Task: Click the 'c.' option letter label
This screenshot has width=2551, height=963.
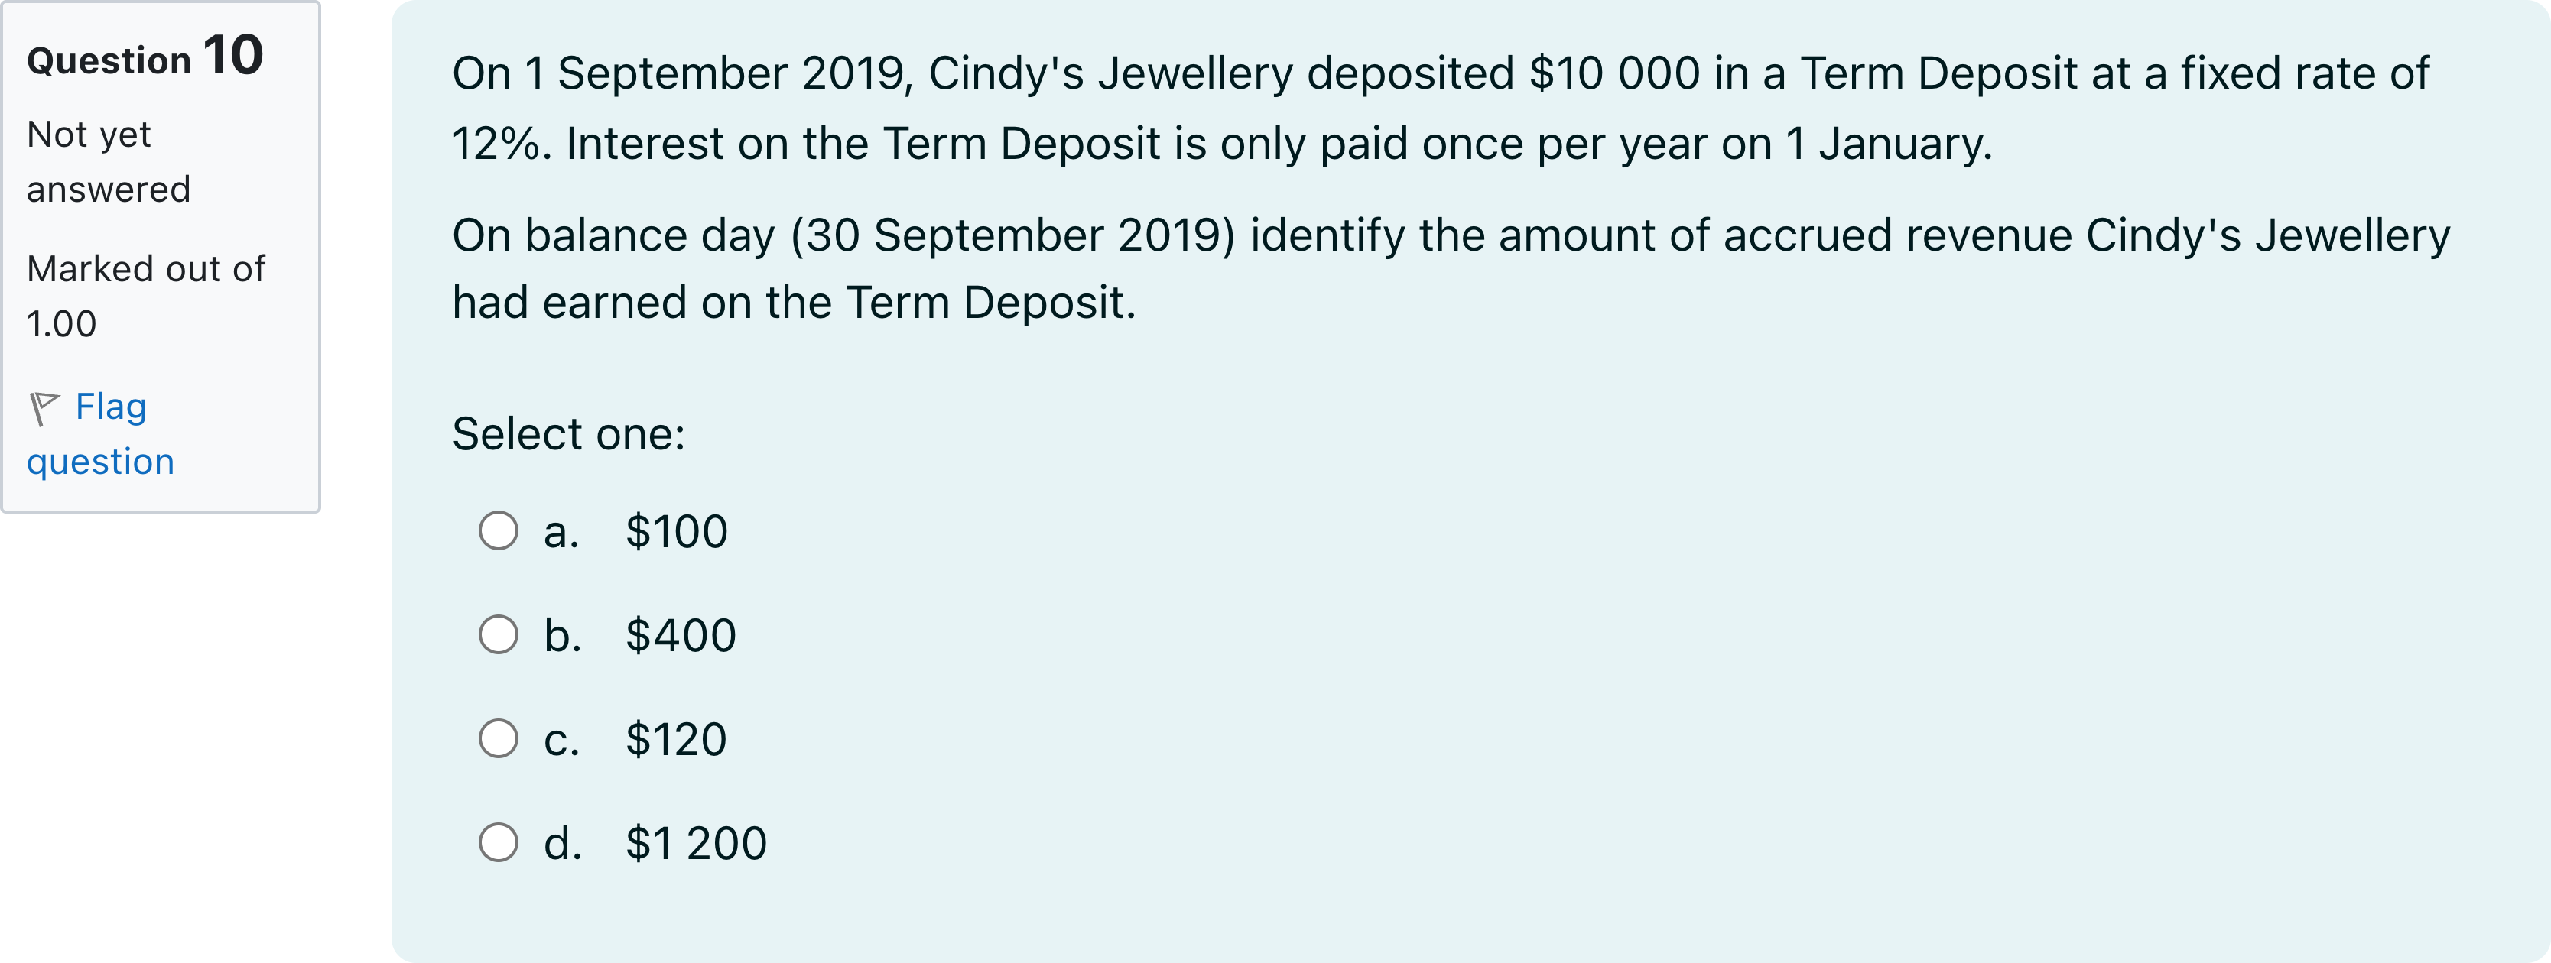Action: (561, 739)
